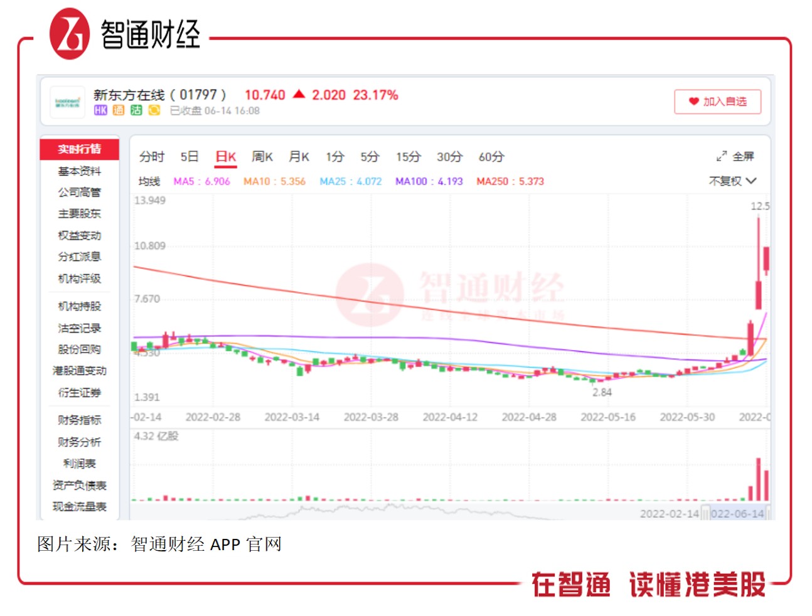Click the MA5 : 6.906 legend

201,181
